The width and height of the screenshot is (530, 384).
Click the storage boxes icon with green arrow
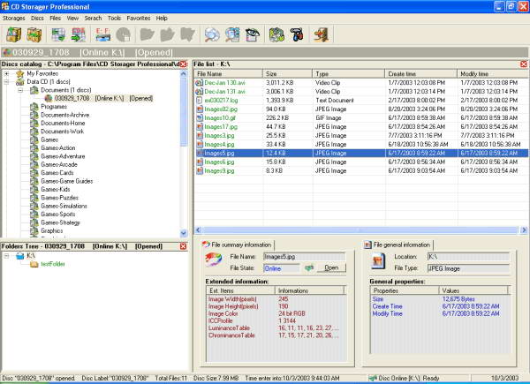34,34
